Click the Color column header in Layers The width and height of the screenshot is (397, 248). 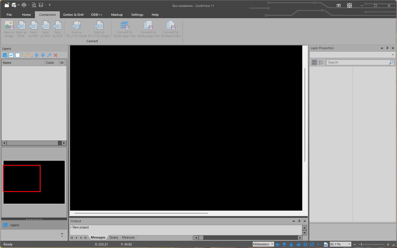(x=52, y=63)
